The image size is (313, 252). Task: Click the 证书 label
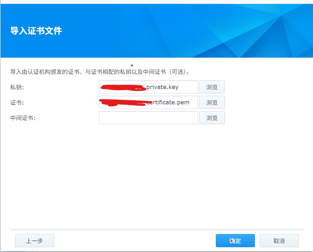click(17, 102)
